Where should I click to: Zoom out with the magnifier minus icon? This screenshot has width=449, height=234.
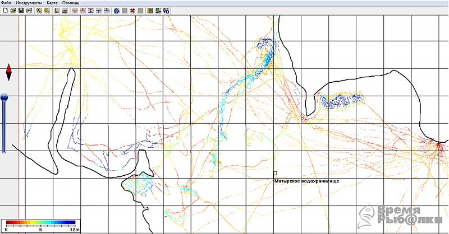(x=47, y=11)
